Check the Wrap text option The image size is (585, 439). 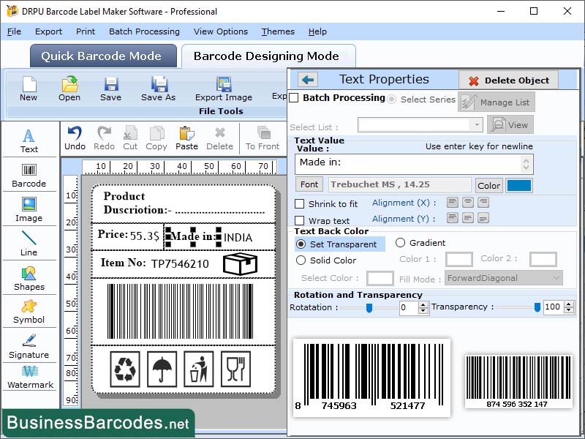coord(301,220)
